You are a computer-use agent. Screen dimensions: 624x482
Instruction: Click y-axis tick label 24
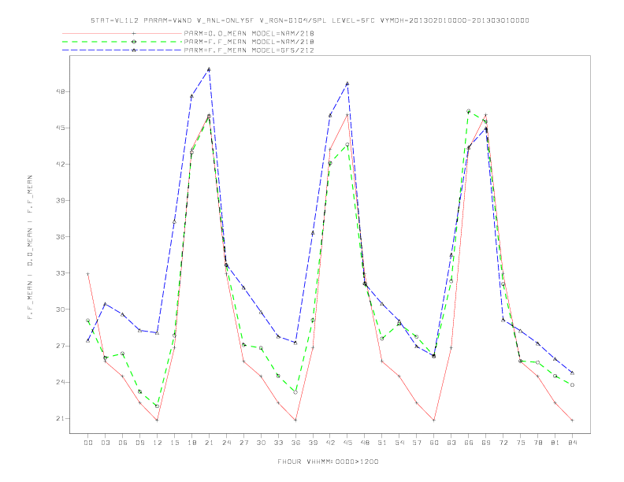coord(61,382)
